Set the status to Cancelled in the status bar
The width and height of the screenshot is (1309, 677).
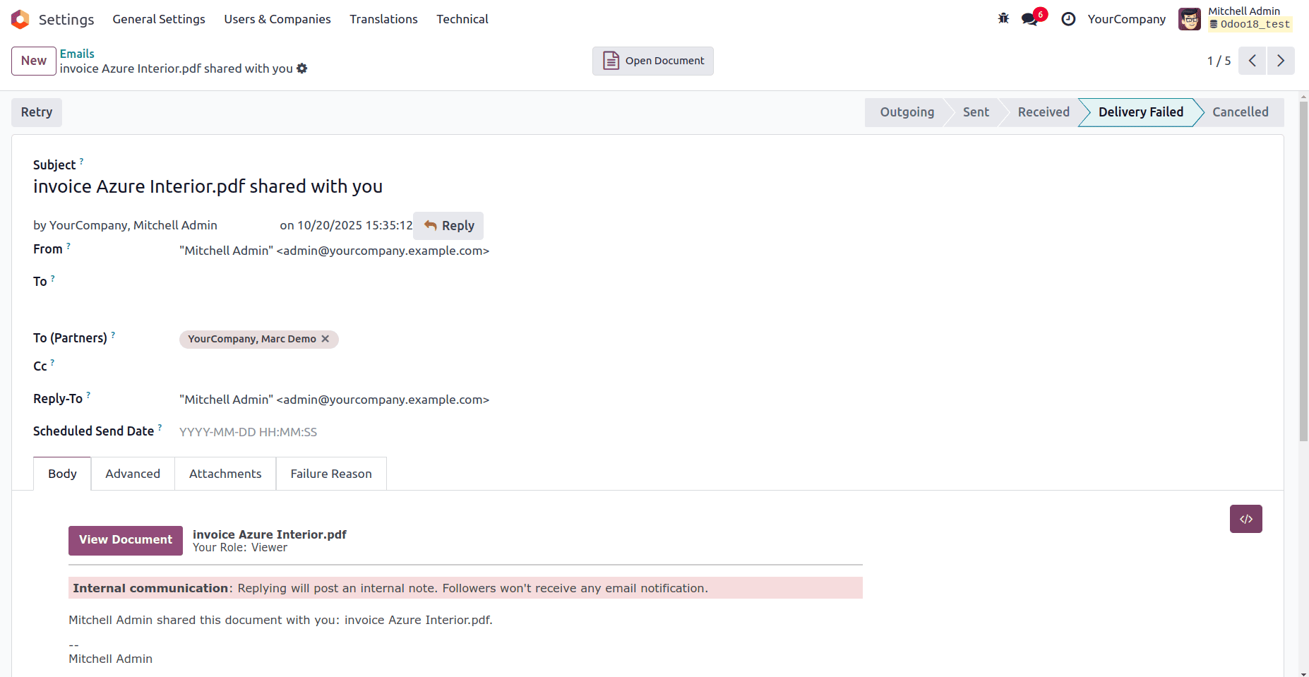pyautogui.click(x=1241, y=112)
